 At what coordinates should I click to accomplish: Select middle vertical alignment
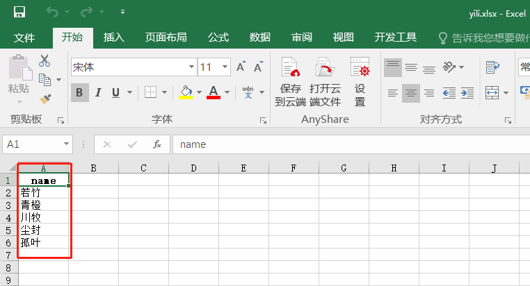coord(411,67)
